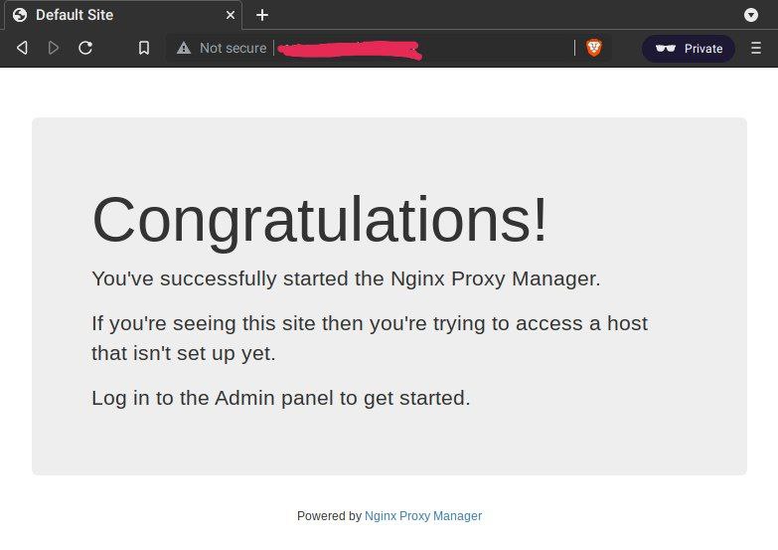Open the browser hamburger menu

click(756, 48)
